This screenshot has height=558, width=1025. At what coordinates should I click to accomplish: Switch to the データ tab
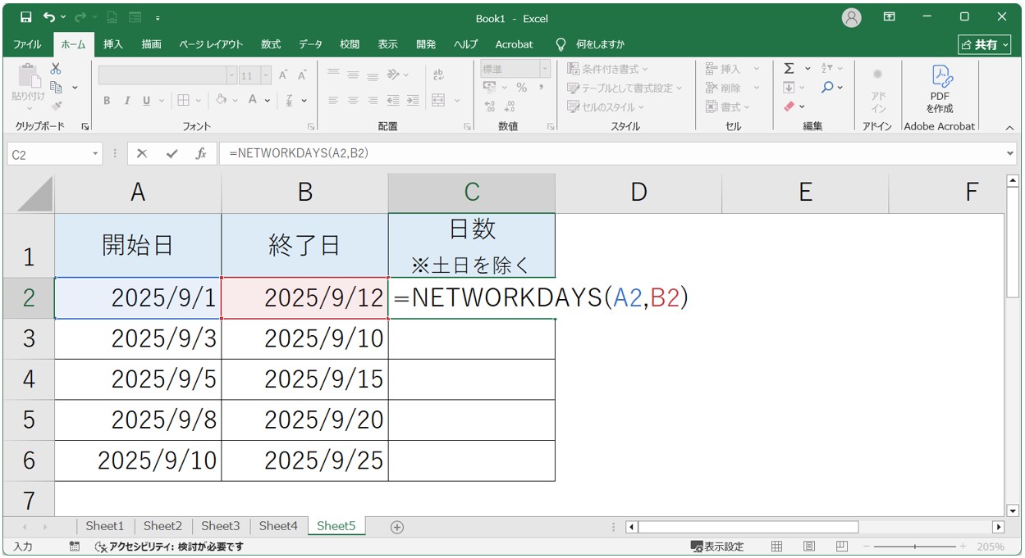[x=310, y=44]
